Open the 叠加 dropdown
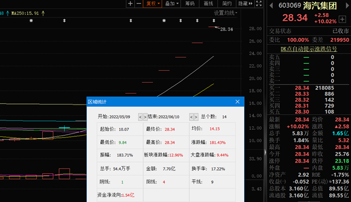Image resolution: width=351 pixels, height=202 pixels. [x=171, y=4]
